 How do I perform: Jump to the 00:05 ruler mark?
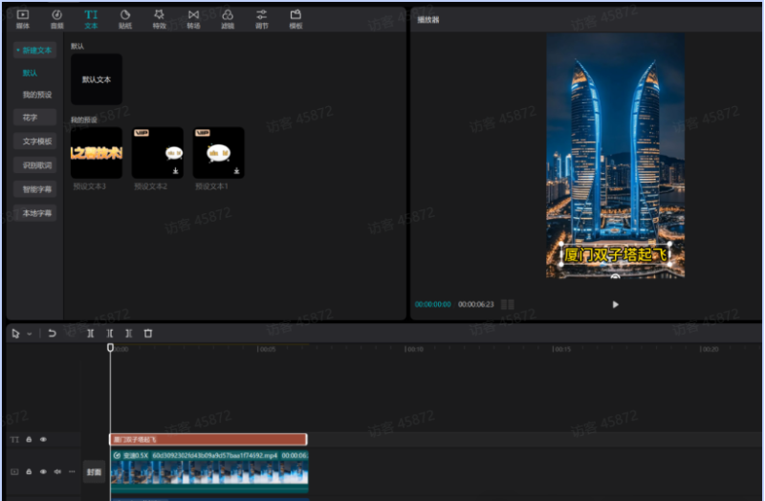(x=267, y=349)
